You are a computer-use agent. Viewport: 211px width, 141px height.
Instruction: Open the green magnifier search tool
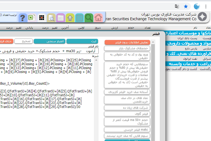point(89,18)
